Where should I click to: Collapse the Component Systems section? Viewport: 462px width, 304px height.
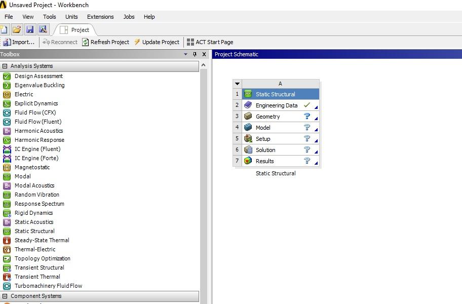click(x=5, y=296)
